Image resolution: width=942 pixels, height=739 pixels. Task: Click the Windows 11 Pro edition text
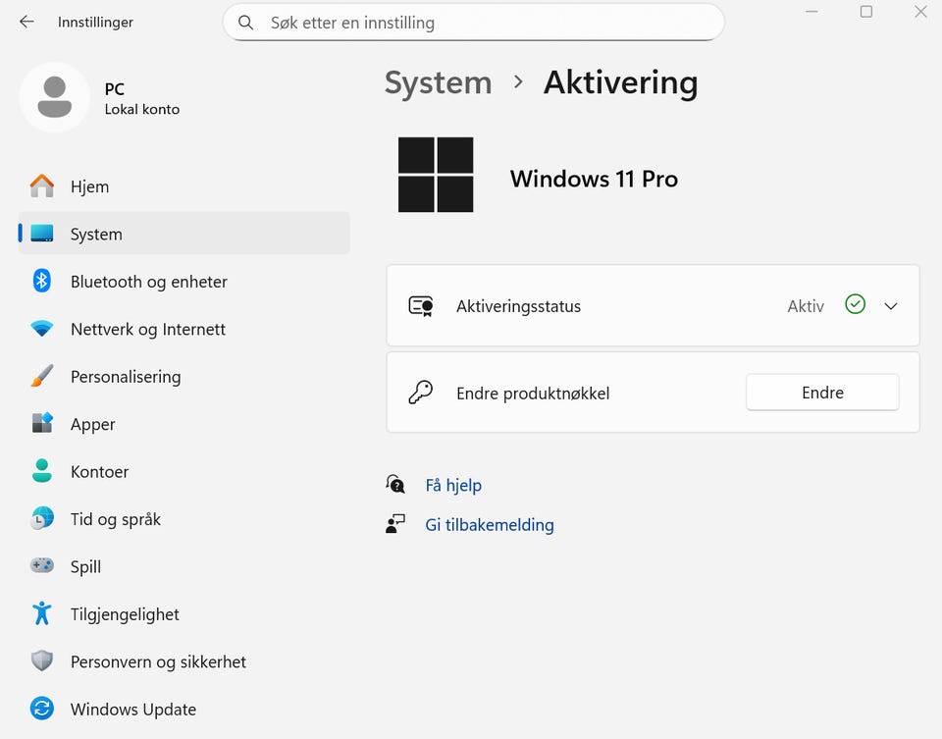tap(595, 179)
